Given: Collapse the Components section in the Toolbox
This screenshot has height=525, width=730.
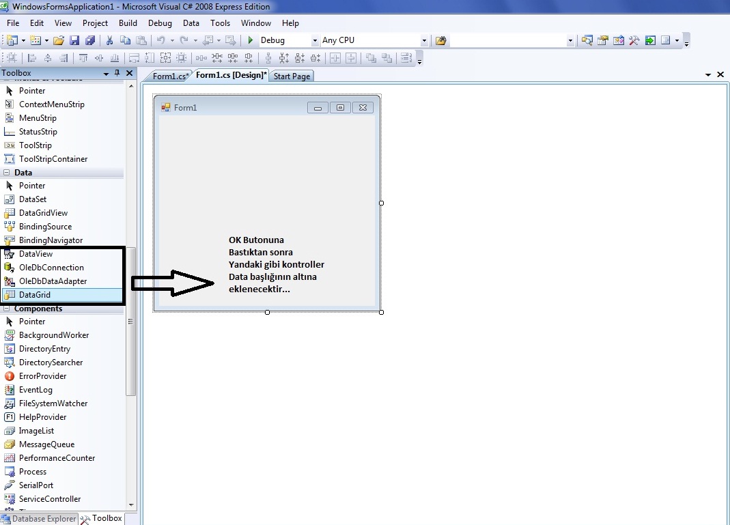Looking at the screenshot, I should [5, 309].
